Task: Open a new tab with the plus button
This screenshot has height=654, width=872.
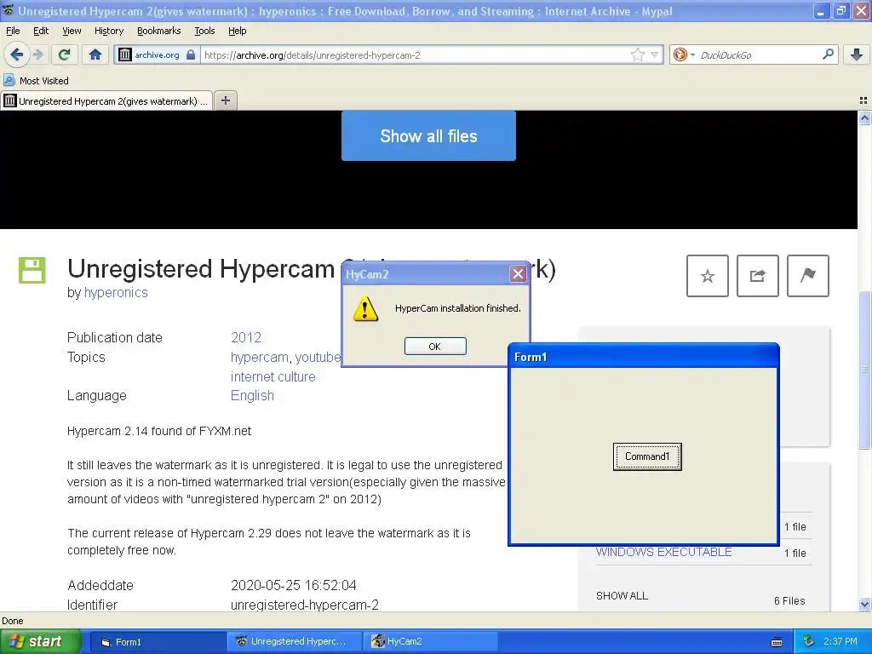Action: tap(225, 100)
